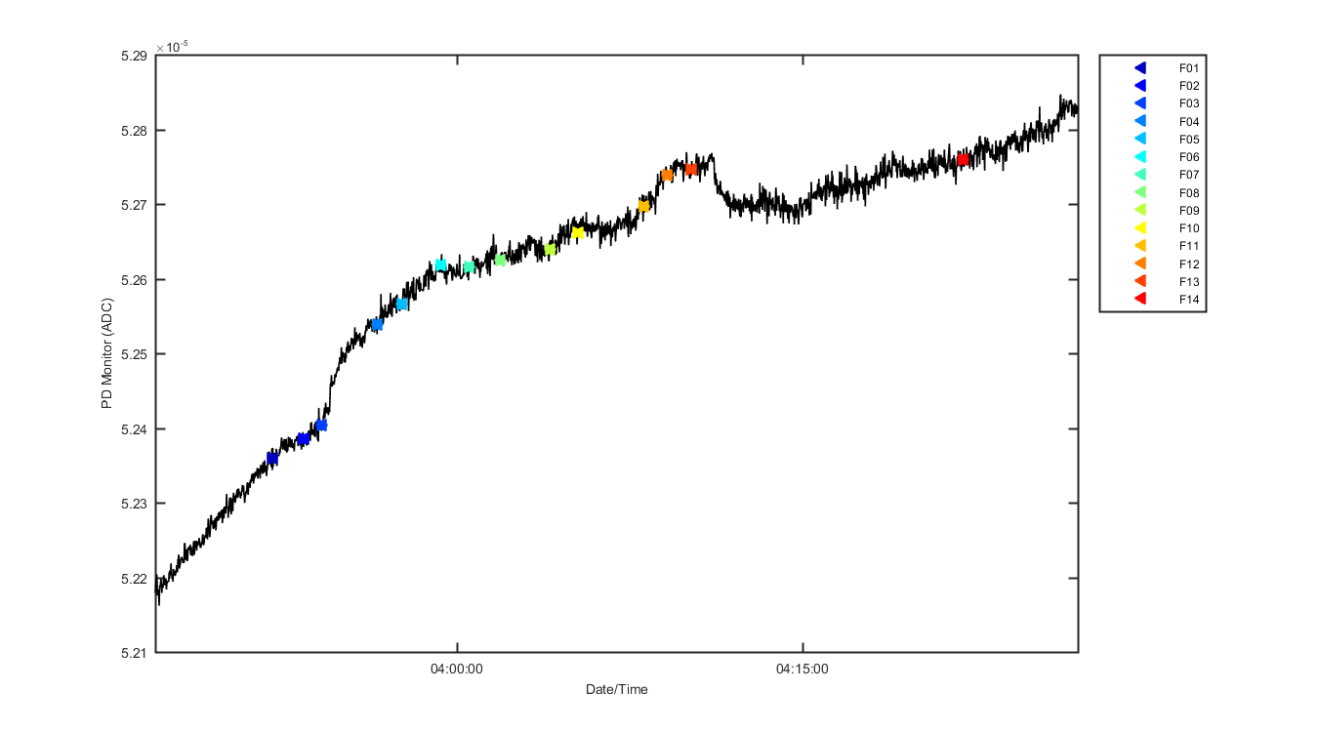Select legend label F07
Screen dimensions: 1318x732
(1188, 175)
